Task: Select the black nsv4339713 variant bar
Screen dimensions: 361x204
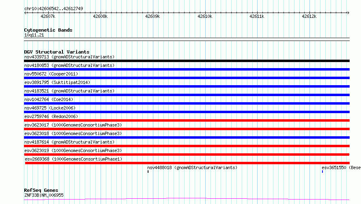Action: (187, 61)
